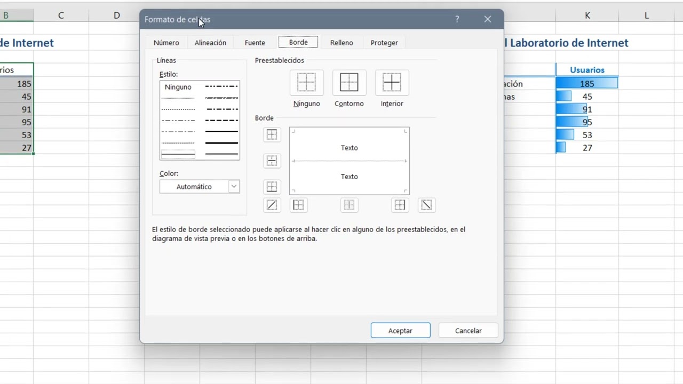Select column K data bar cell 185
This screenshot has width=683, height=384.
tap(587, 84)
